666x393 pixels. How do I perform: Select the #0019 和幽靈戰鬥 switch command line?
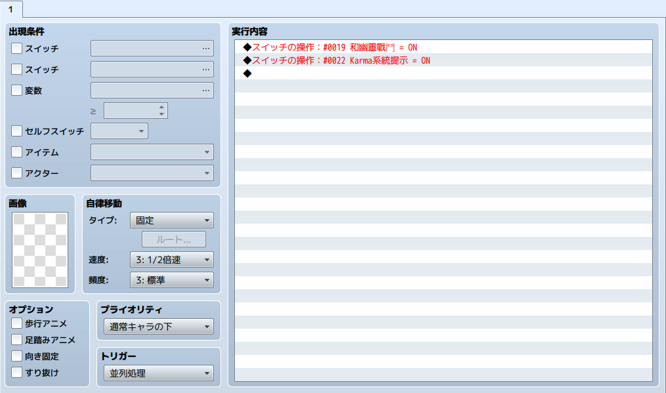point(444,47)
